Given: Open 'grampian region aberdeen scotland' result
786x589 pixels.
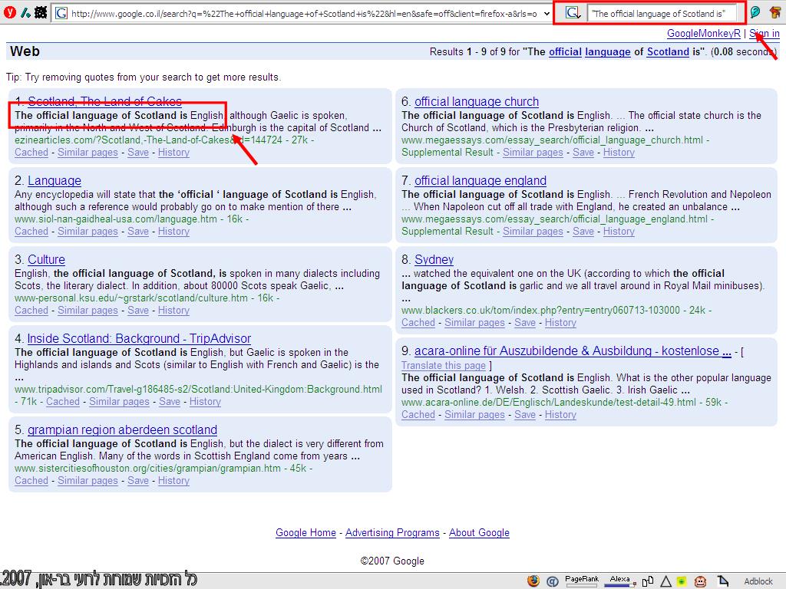Looking at the screenshot, I should (x=122, y=429).
